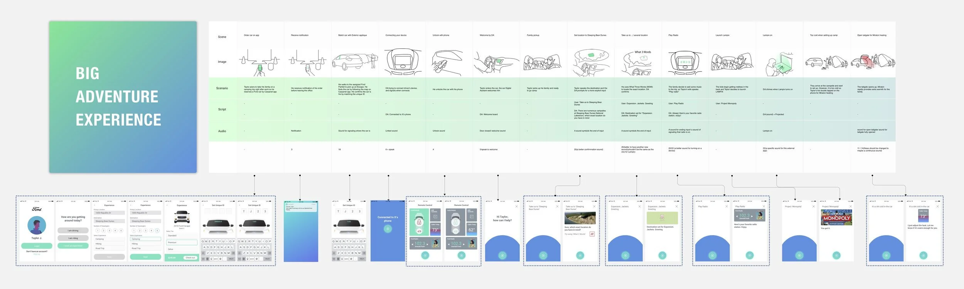Screen dimensions: 964x289
Task: Select the 'Scenario' row label
Action: 222,88
